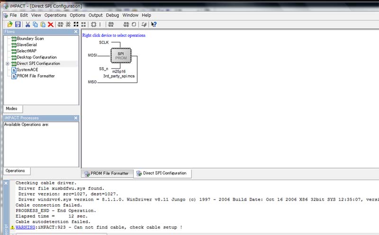Click the SCLK signal label
This screenshot has width=379, height=235.
click(104, 43)
